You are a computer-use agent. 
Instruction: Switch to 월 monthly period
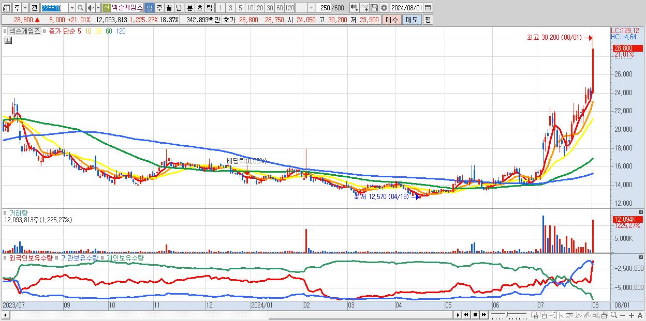click(x=168, y=8)
